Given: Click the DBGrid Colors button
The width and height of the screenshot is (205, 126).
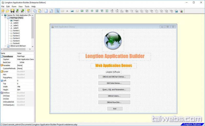Looking at the screenshot, I should pyautogui.click(x=114, y=96).
